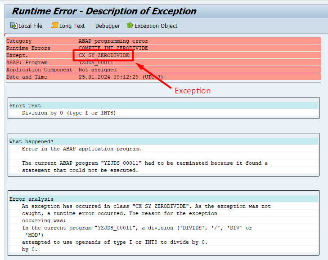Select the ABAP programming error category value
The height and width of the screenshot is (260, 328).
[x=113, y=41]
